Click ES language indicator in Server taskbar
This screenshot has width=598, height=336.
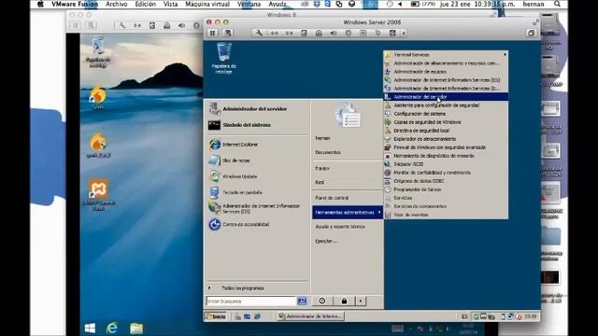coord(464,316)
